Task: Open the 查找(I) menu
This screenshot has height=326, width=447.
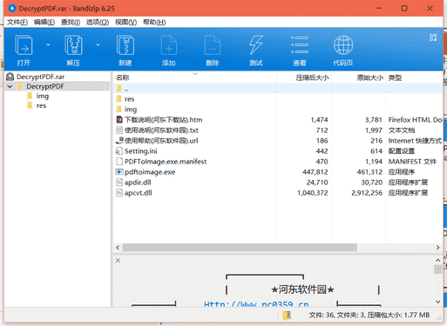Action: [71, 23]
